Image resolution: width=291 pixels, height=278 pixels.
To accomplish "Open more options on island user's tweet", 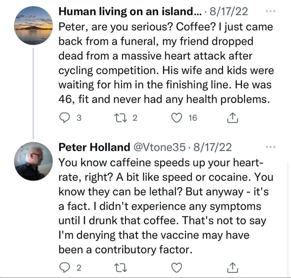I will (271, 12).
